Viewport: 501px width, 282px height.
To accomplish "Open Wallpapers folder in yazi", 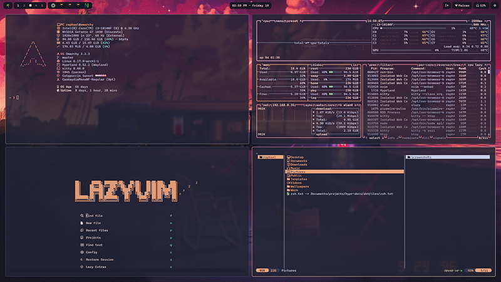I will (x=298, y=186).
